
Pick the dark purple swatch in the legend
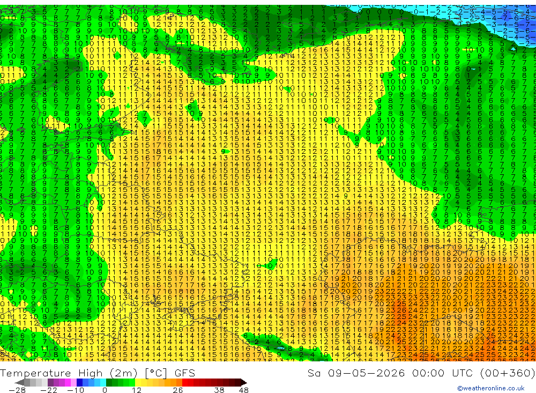pyautogui.click(x=50, y=382)
